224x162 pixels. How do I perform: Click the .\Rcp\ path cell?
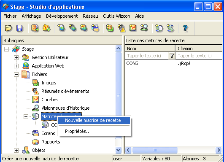click(184, 63)
